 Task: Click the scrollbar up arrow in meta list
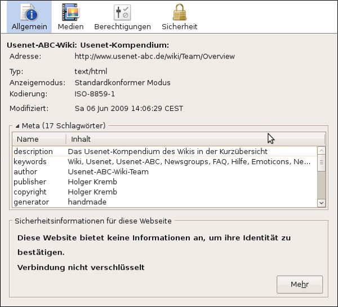pyautogui.click(x=321, y=150)
